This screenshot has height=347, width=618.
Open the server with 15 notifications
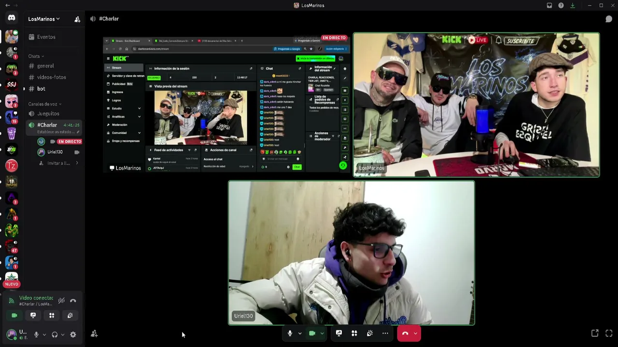pyautogui.click(x=12, y=117)
